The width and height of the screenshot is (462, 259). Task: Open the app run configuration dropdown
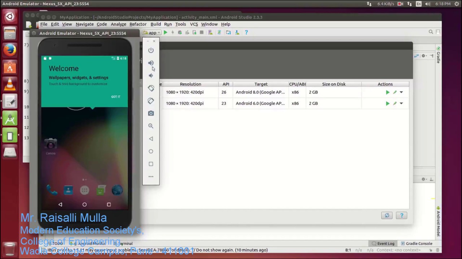[x=152, y=33]
